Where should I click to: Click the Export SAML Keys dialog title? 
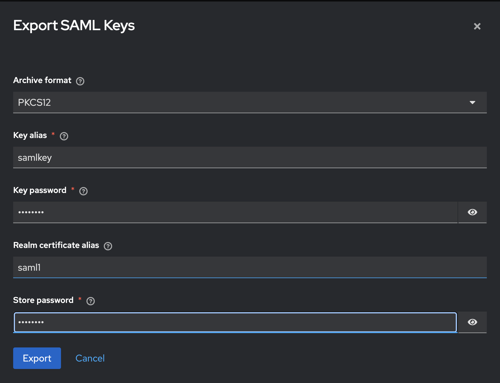point(74,26)
